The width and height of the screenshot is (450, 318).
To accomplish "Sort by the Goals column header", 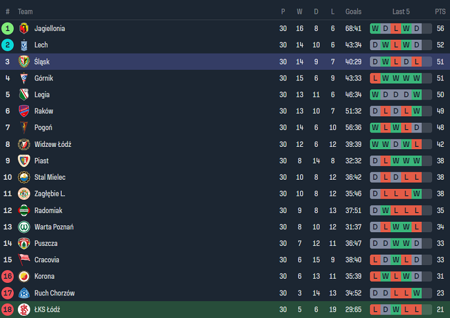I will tap(353, 12).
